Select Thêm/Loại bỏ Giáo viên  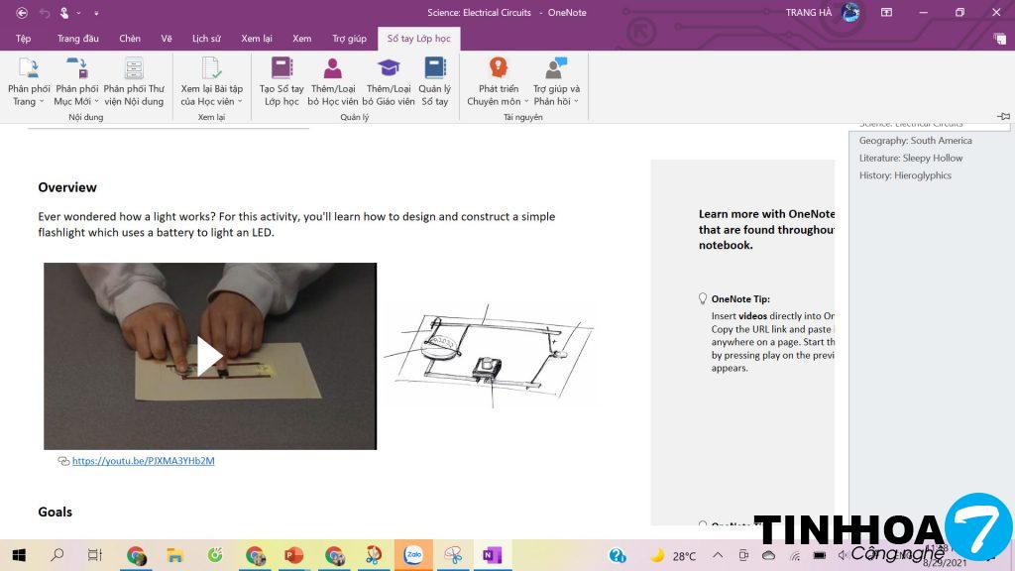click(x=388, y=69)
